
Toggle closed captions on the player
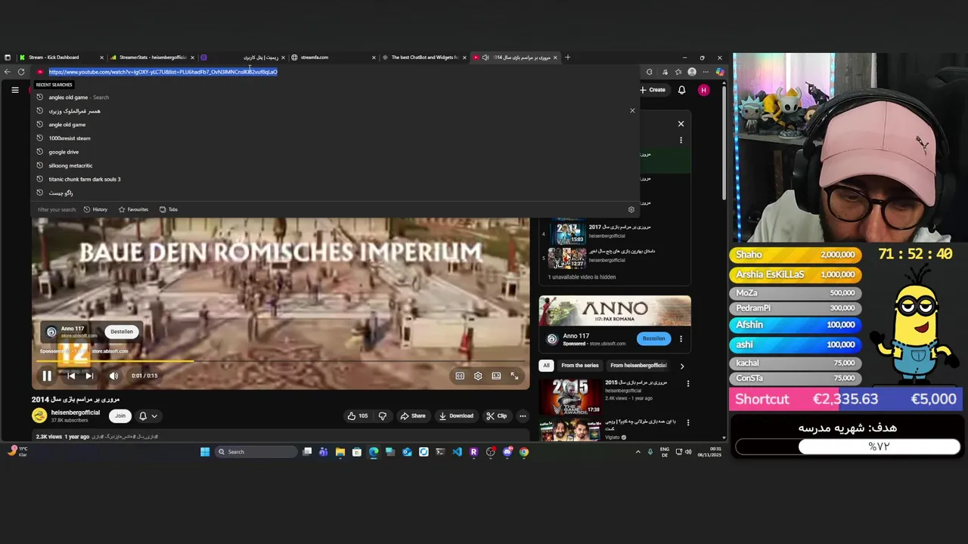click(460, 376)
